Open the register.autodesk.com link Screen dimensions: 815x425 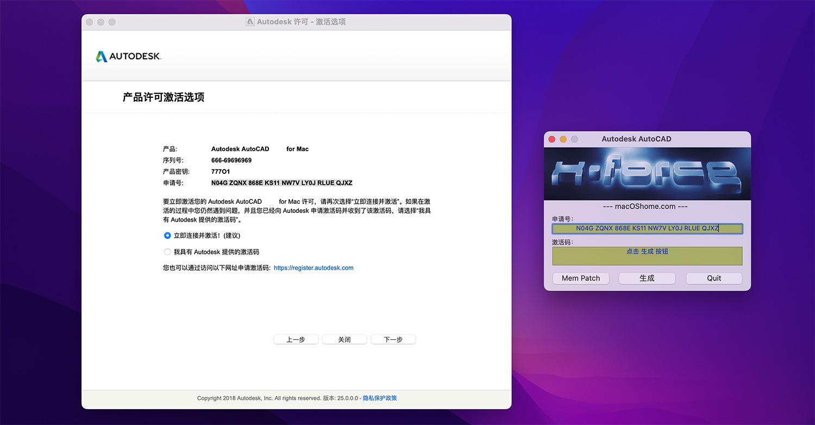[314, 268]
